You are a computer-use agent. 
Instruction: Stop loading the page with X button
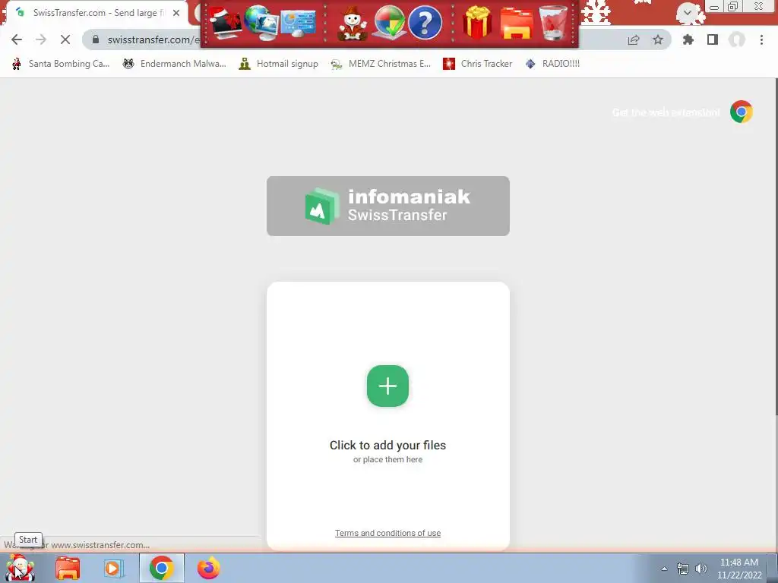click(65, 39)
